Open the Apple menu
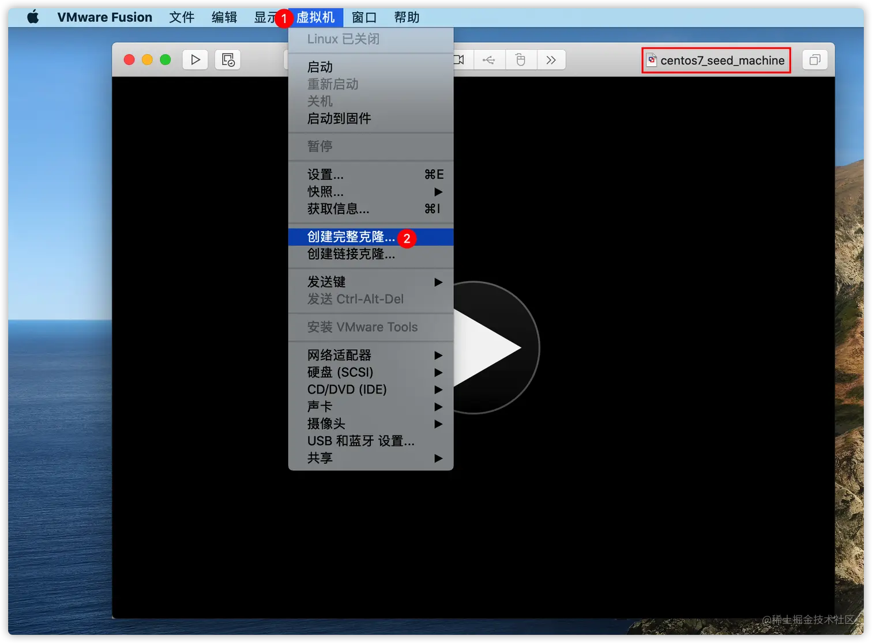 point(33,17)
